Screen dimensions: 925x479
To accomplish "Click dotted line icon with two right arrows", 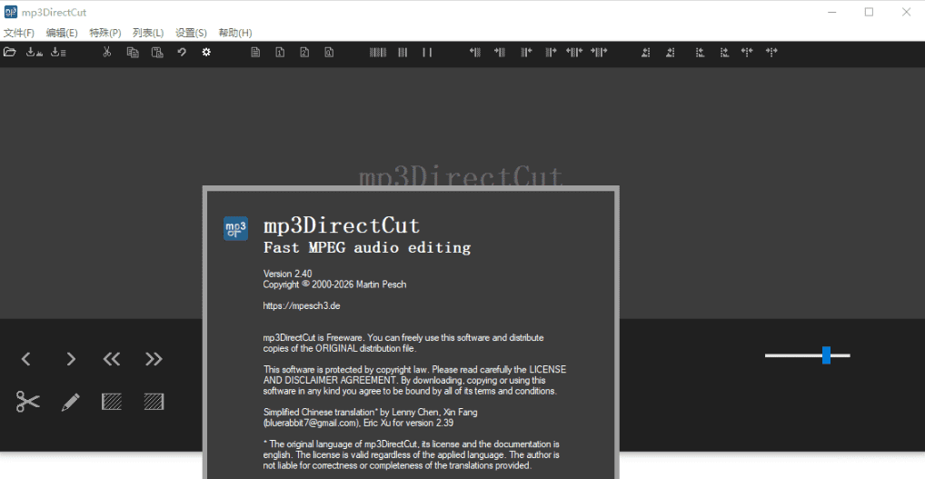I will pos(771,52).
